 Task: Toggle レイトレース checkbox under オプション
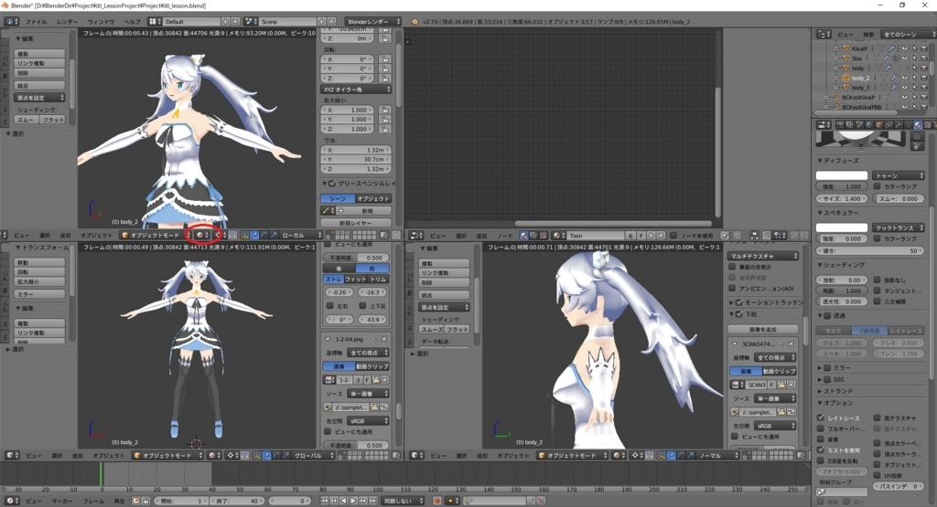(821, 418)
